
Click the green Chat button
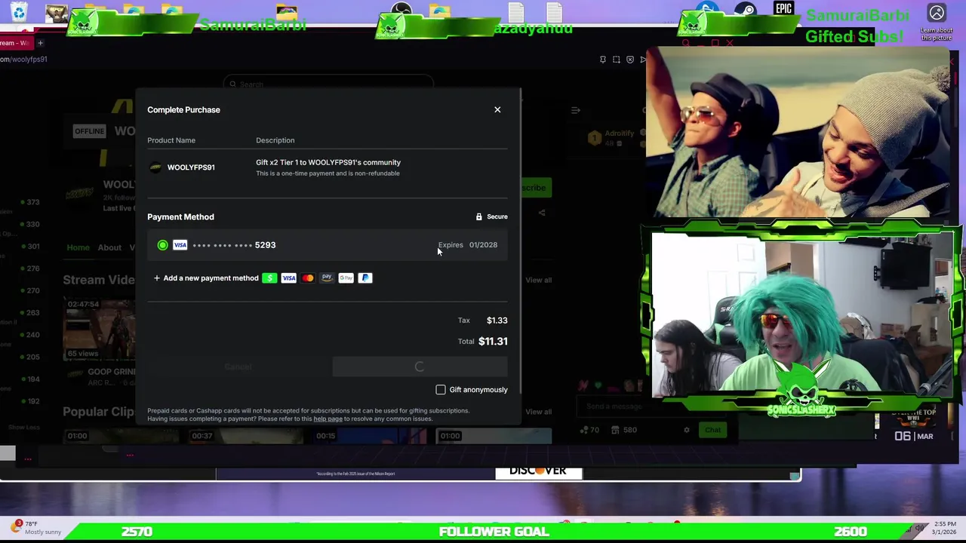pyautogui.click(x=712, y=431)
